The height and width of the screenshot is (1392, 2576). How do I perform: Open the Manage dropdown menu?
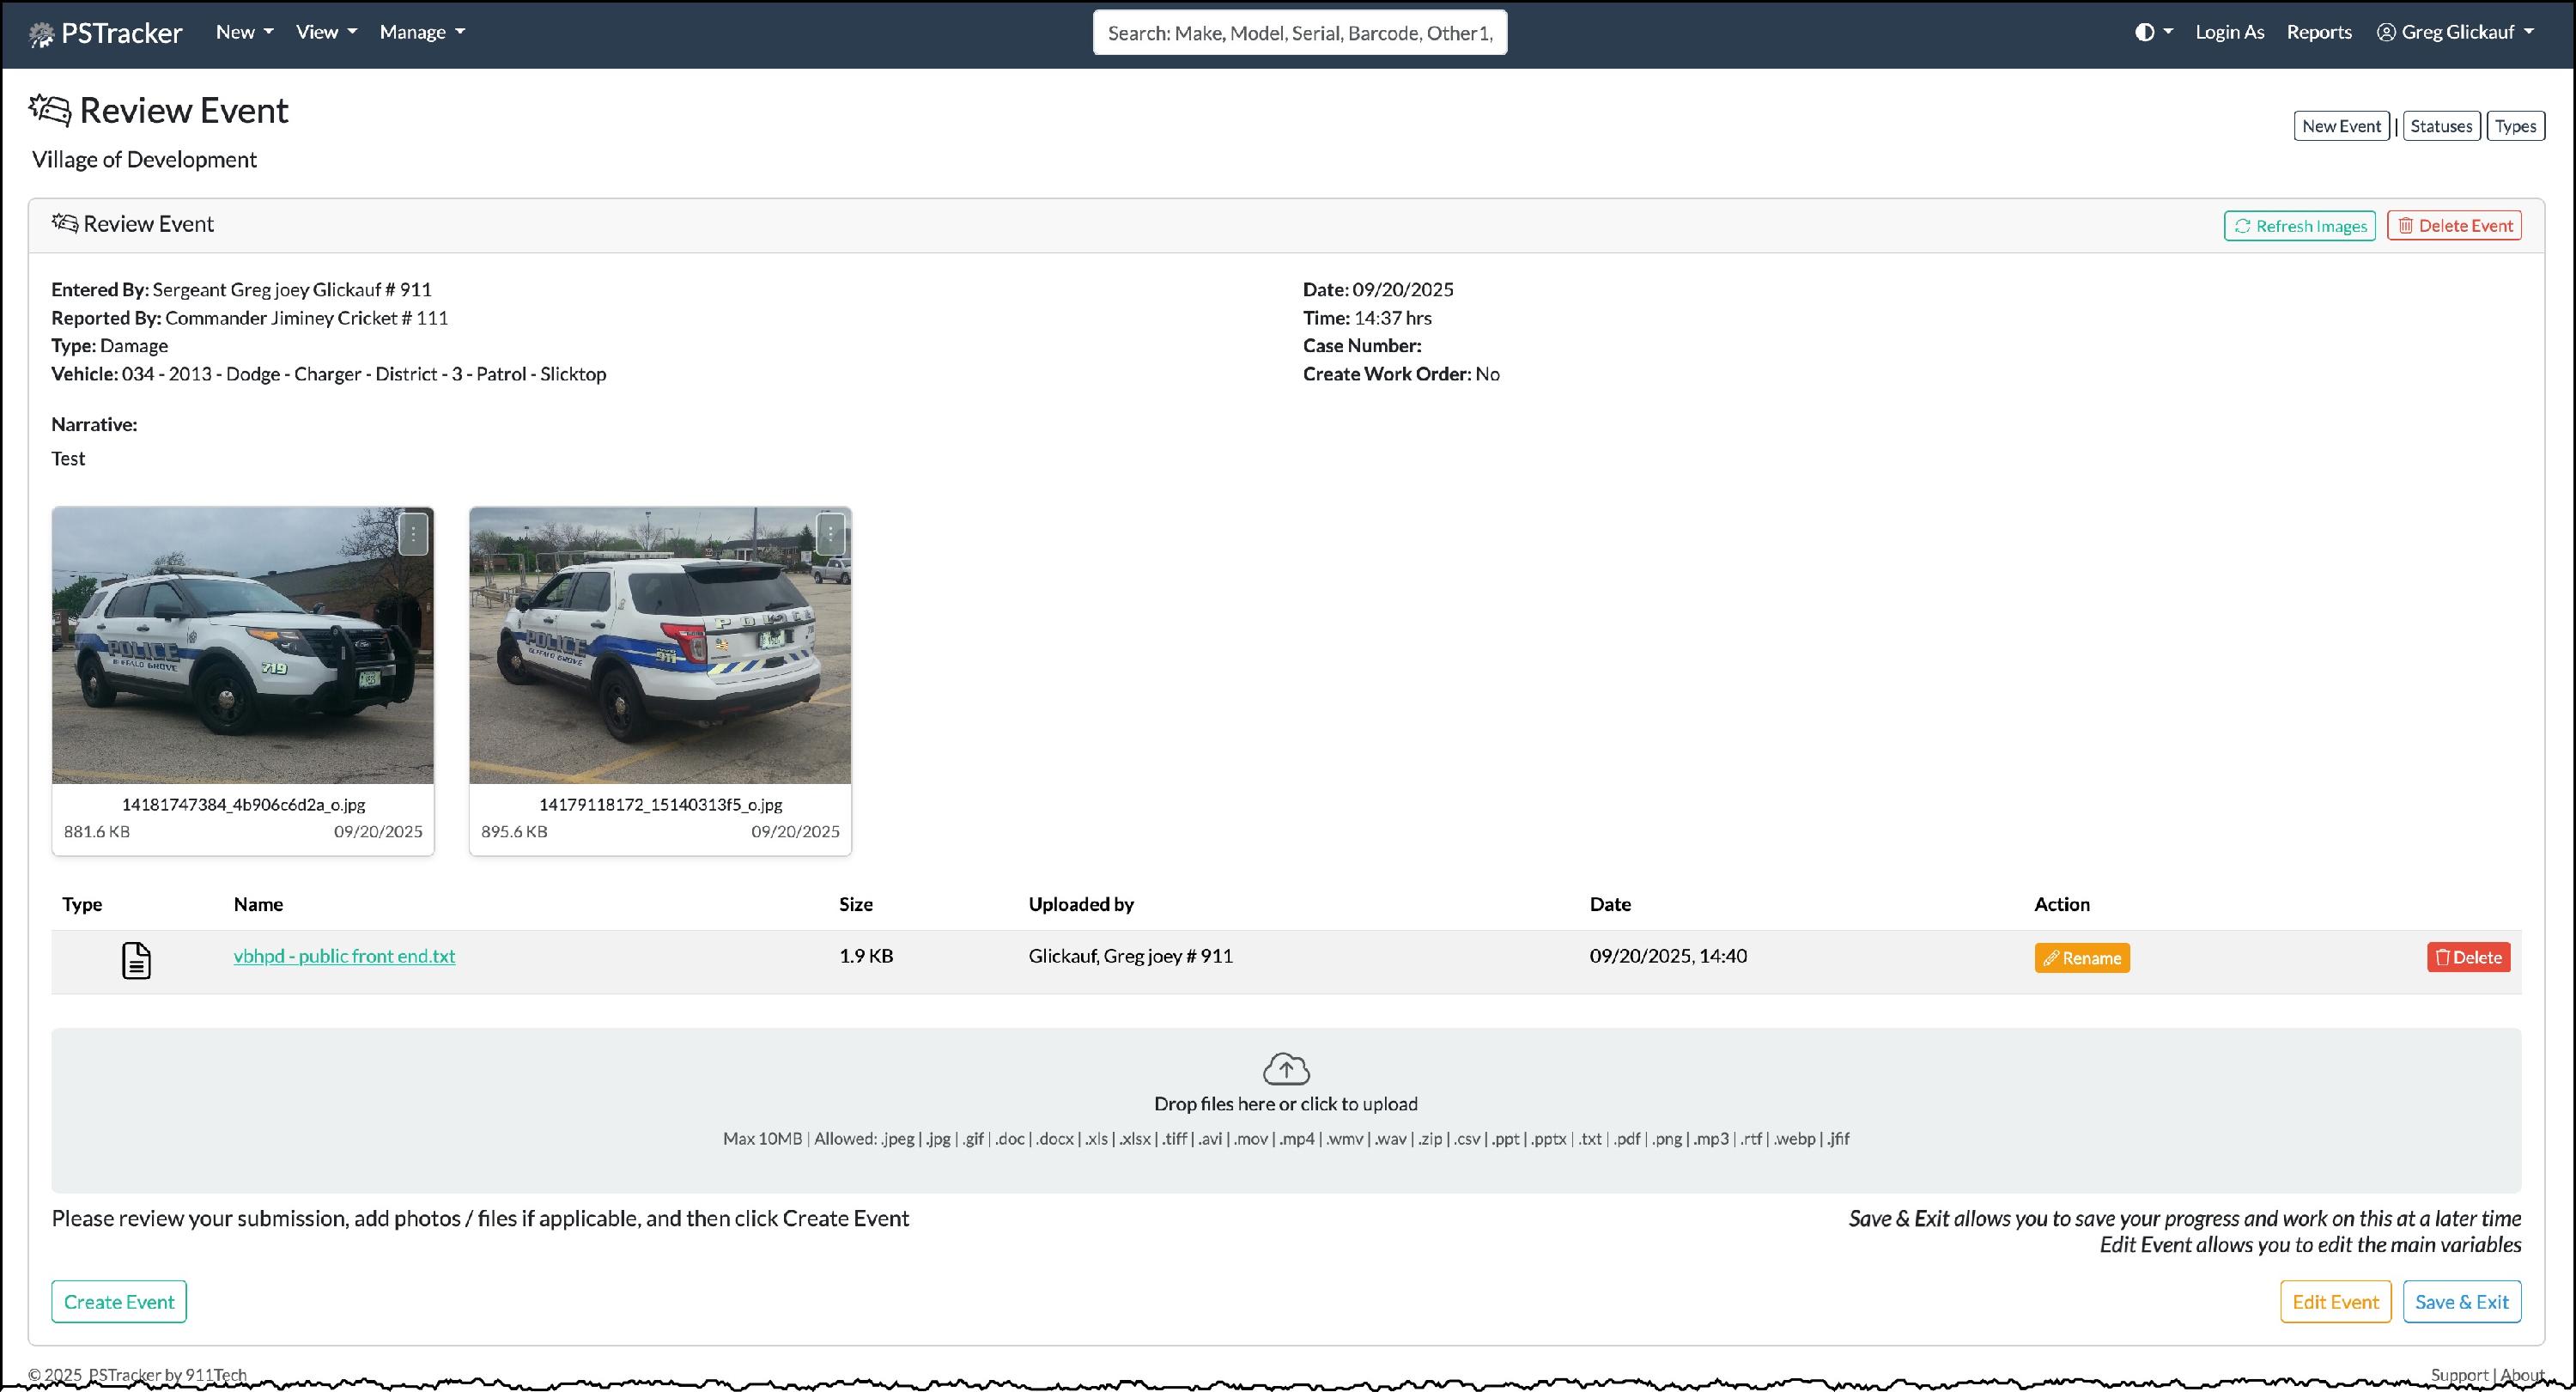(x=422, y=32)
